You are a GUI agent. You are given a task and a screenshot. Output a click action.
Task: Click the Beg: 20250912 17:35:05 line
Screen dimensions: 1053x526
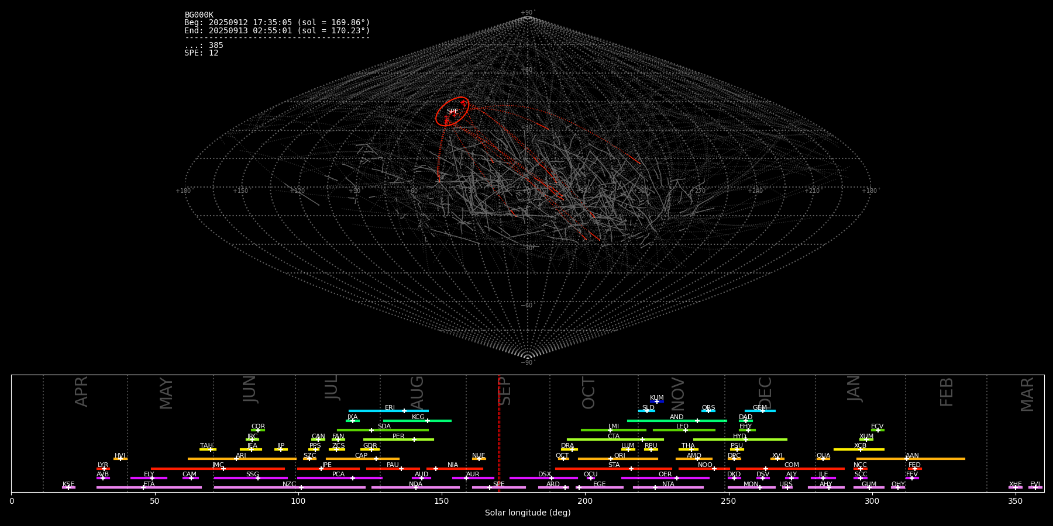(277, 23)
